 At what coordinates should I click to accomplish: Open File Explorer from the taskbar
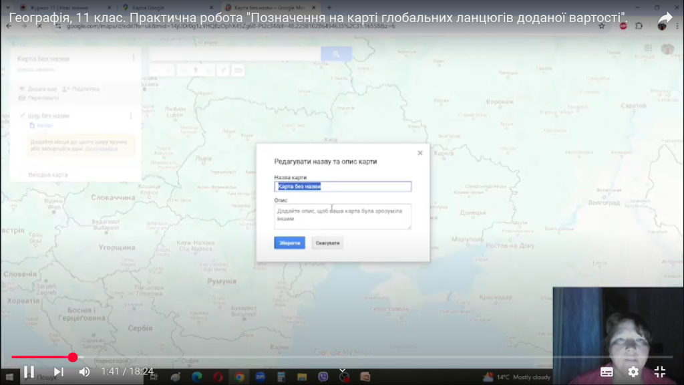click(x=302, y=377)
